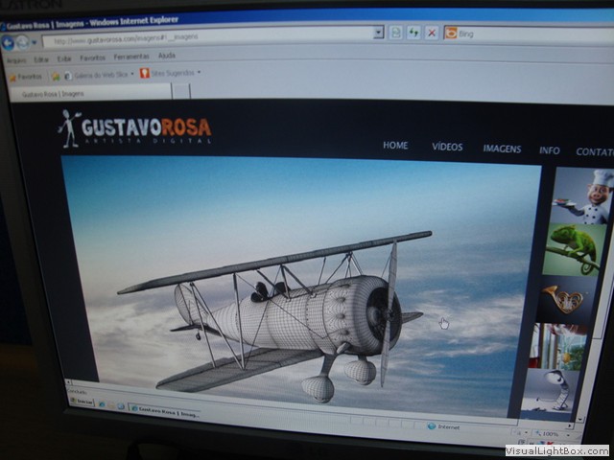This screenshot has width=614, height=460.
Task: Click the INFO navigation link
Action: (550, 150)
